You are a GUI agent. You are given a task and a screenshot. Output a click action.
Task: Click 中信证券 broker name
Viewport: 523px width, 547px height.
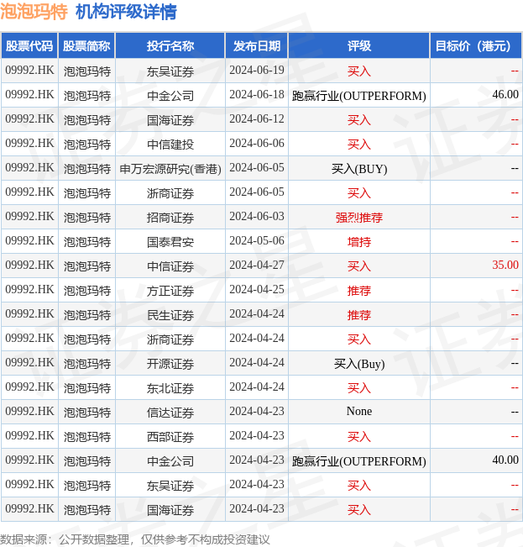click(170, 266)
